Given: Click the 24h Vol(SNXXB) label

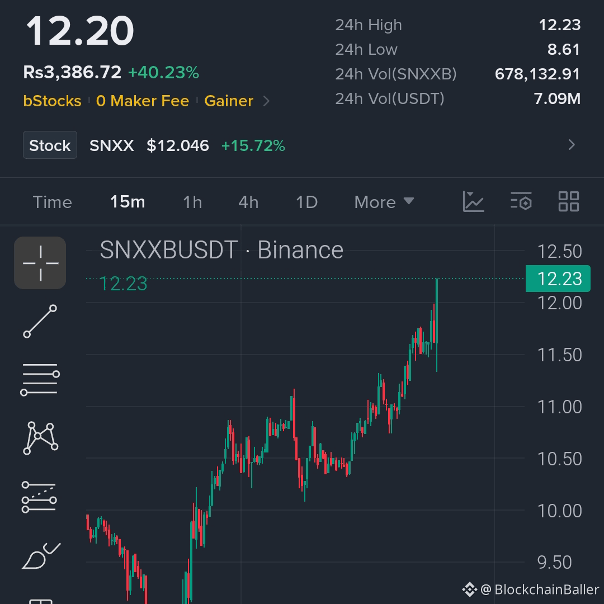Looking at the screenshot, I should [396, 74].
